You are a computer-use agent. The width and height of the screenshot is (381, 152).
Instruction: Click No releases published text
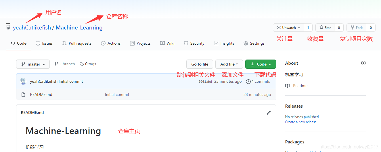click(x=302, y=117)
